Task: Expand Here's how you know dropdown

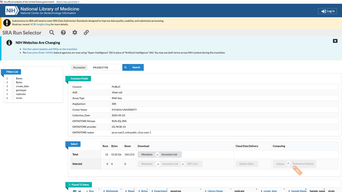Action: [x=68, y=2]
